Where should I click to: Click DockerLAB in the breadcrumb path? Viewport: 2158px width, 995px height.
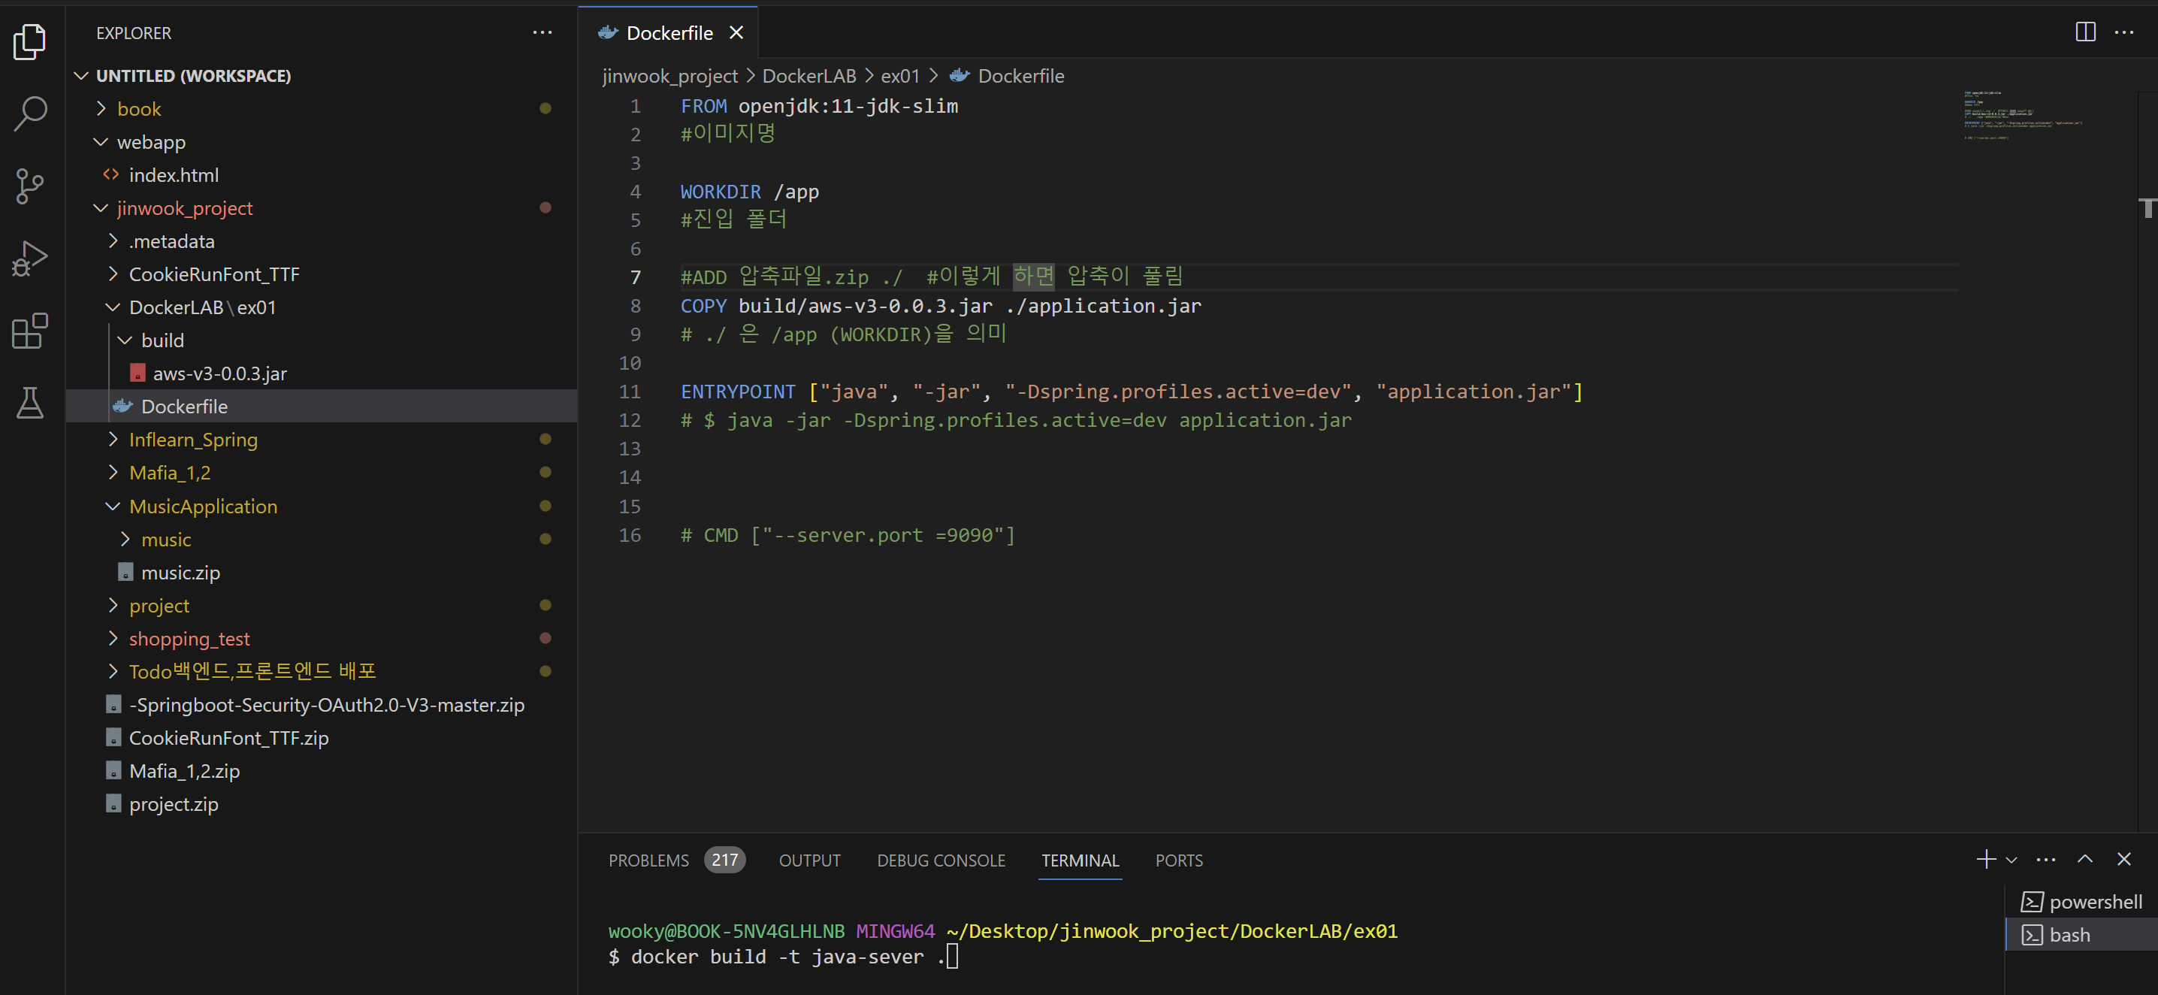[808, 76]
